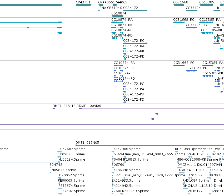The image size is (224, 195).
Task: Click transcript CG15385-RB
Action: 211,30
